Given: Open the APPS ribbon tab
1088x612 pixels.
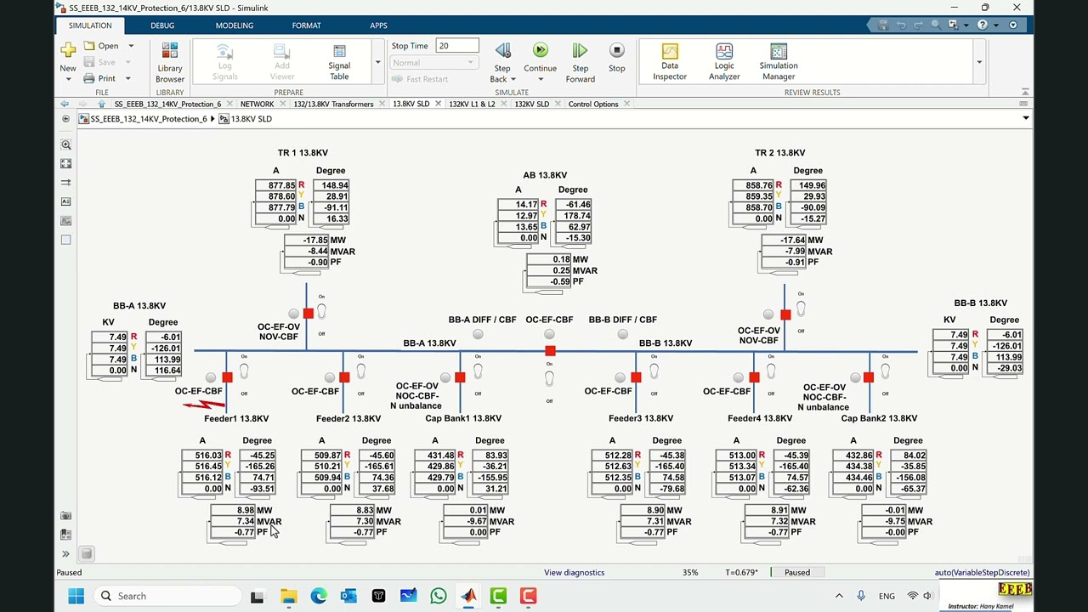Looking at the screenshot, I should pyautogui.click(x=378, y=25).
